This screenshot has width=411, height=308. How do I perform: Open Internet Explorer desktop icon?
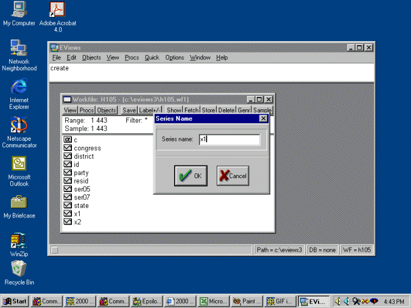[19, 87]
